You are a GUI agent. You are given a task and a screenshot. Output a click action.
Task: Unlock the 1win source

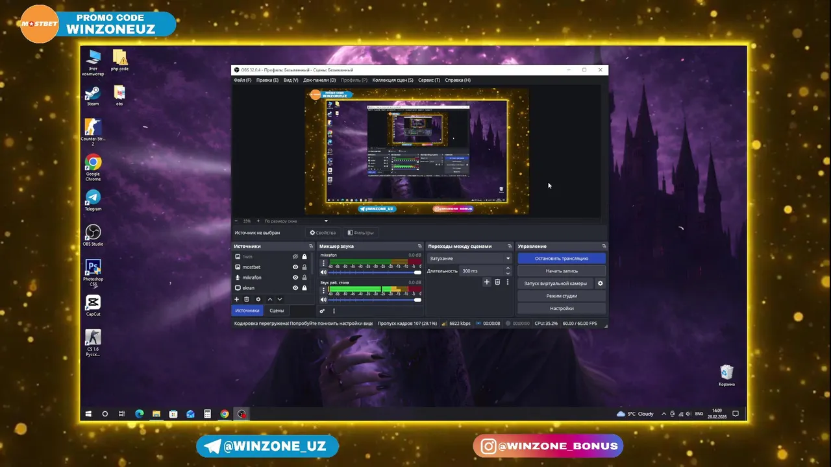pos(304,257)
